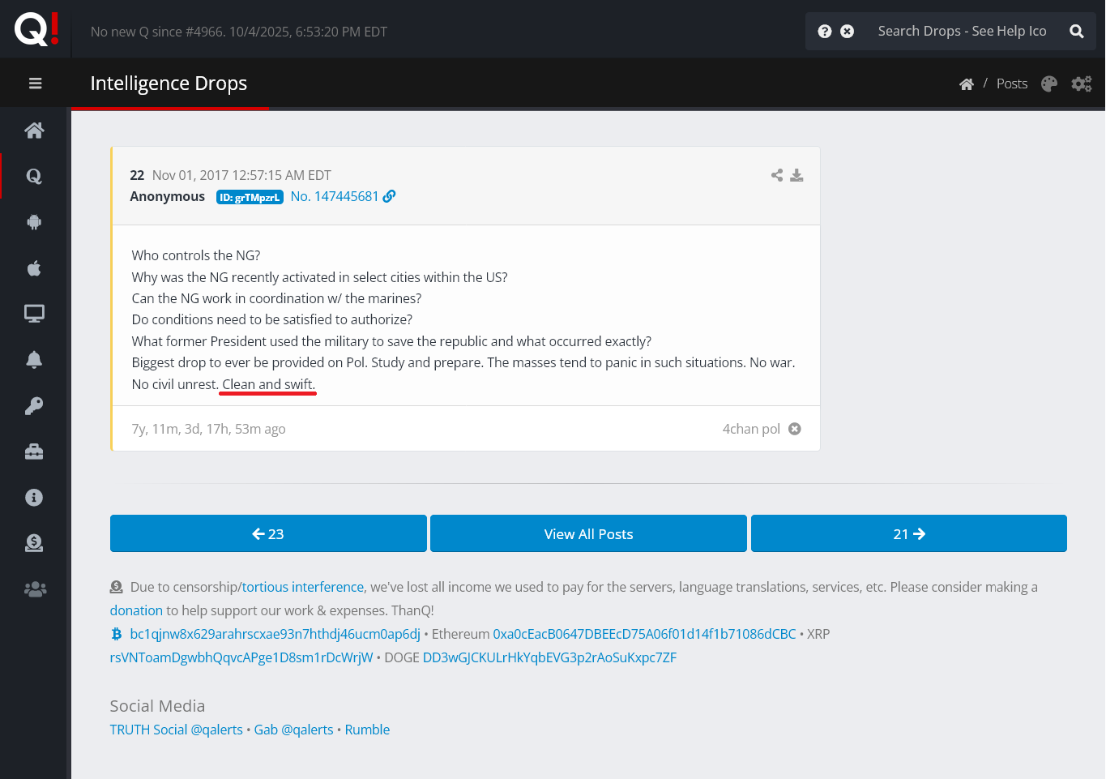1106x779 pixels.
Task: Go to previous post 23 button
Action: (x=268, y=534)
